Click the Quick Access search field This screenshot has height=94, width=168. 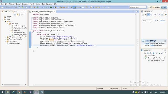pyautogui.click(x=138, y=7)
